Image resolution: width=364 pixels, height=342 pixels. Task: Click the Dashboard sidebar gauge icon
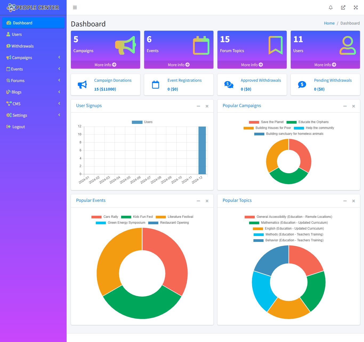pos(9,23)
